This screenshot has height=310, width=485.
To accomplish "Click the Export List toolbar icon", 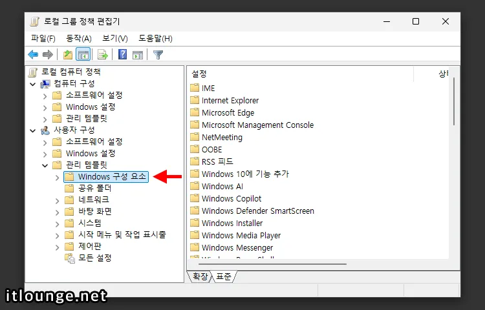I will [x=102, y=55].
